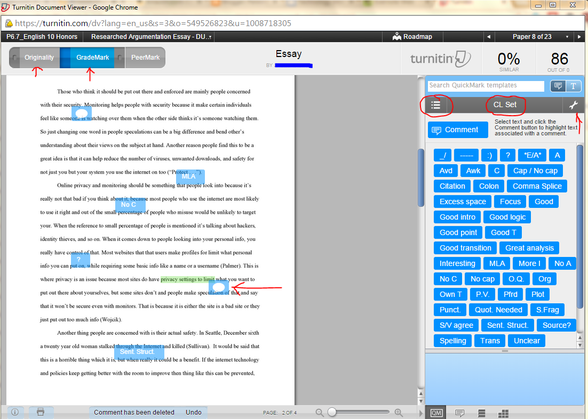Click the QuickMark panel divider handle
588x419 pixels.
point(505,351)
